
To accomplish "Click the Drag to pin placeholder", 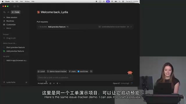I will click(11, 38).
